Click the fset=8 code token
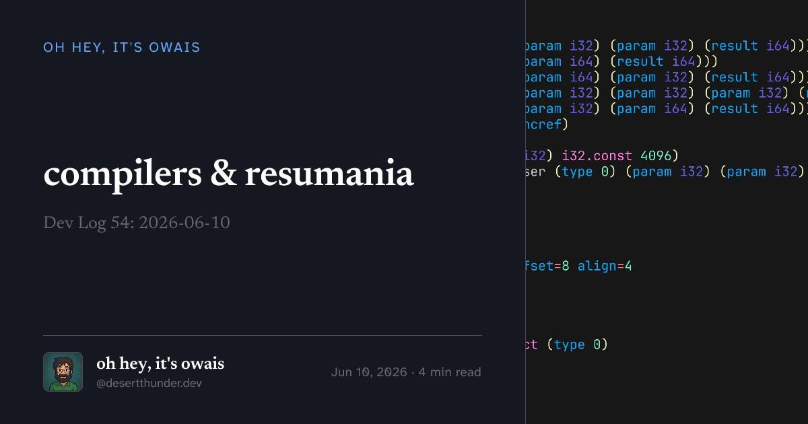 tap(548, 266)
